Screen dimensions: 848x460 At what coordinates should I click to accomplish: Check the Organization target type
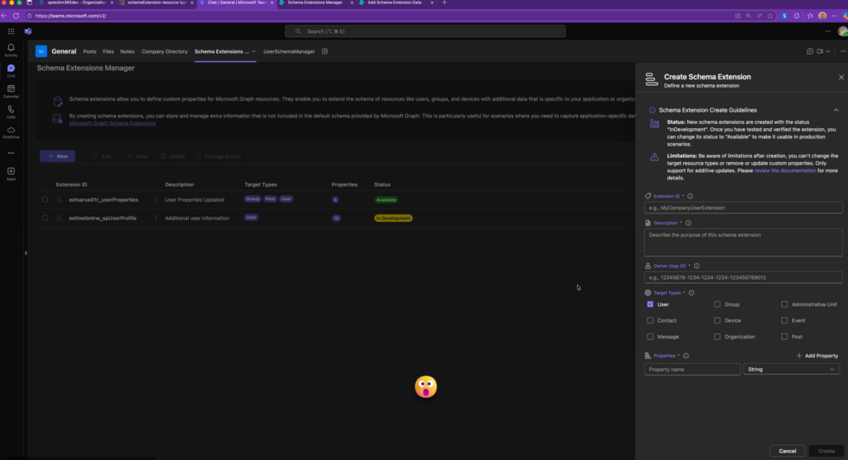point(717,337)
